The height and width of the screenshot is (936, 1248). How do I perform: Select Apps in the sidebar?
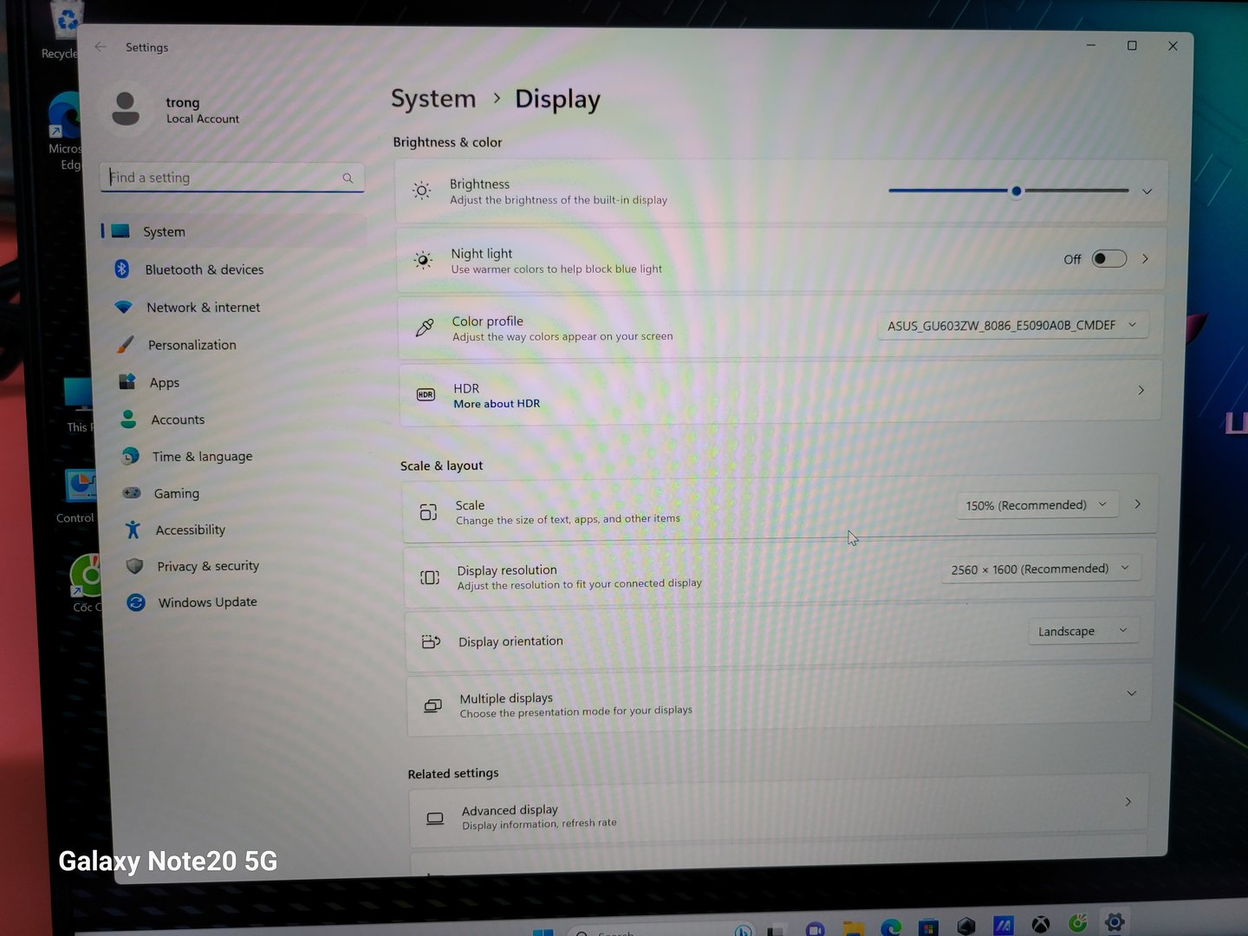(x=164, y=383)
